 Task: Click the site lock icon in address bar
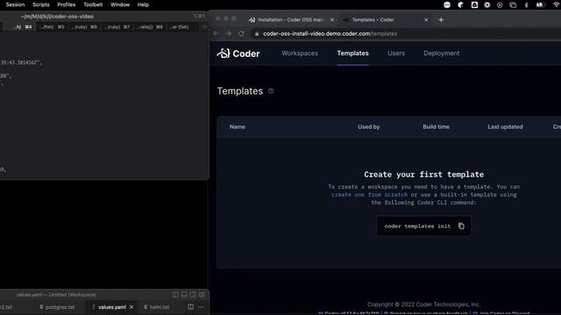click(257, 33)
